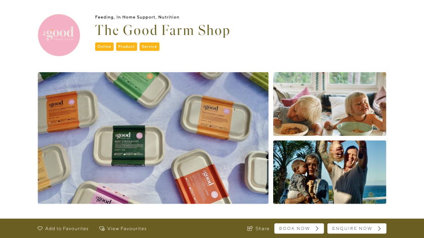This screenshot has height=238, width=424.
Task: Open the photo of children eating pasta
Action: pyautogui.click(x=329, y=104)
